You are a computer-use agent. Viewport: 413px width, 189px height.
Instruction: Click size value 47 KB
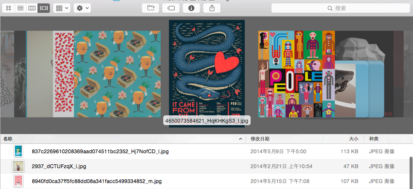pos(351,166)
